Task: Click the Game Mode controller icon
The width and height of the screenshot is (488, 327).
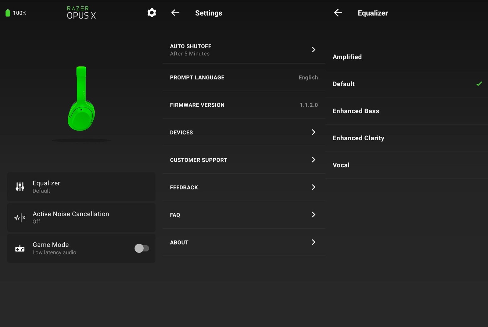Action: tap(20, 249)
